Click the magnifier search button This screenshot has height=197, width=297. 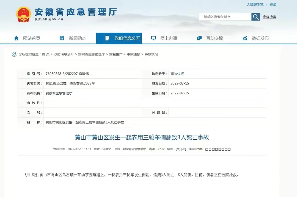[x=255, y=17]
